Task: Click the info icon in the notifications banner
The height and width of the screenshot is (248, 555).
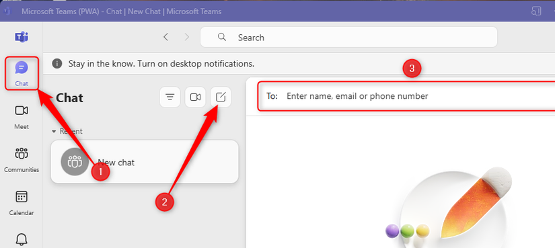Action: (x=57, y=64)
